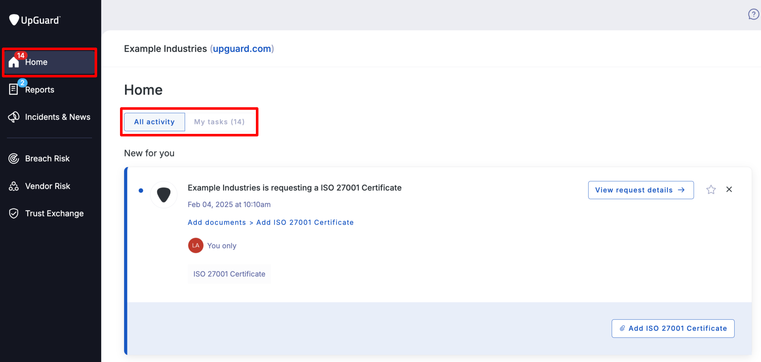Open Incidents & News section
Viewport: 761px width, 362px height.
(x=50, y=117)
